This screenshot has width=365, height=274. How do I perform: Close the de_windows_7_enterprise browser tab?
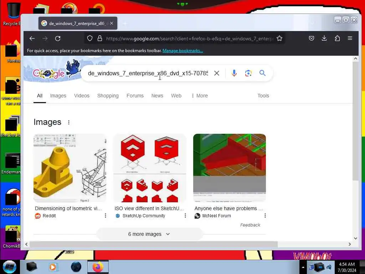112,23
